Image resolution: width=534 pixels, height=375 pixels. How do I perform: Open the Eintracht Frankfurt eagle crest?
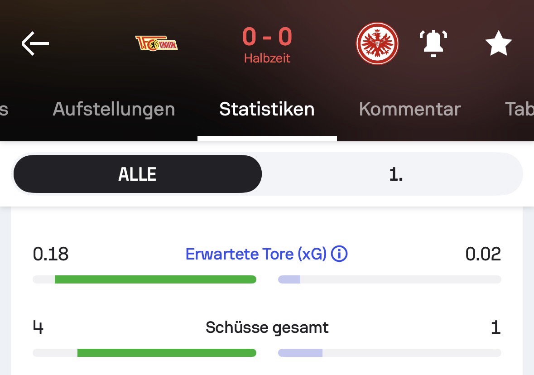pos(377,43)
